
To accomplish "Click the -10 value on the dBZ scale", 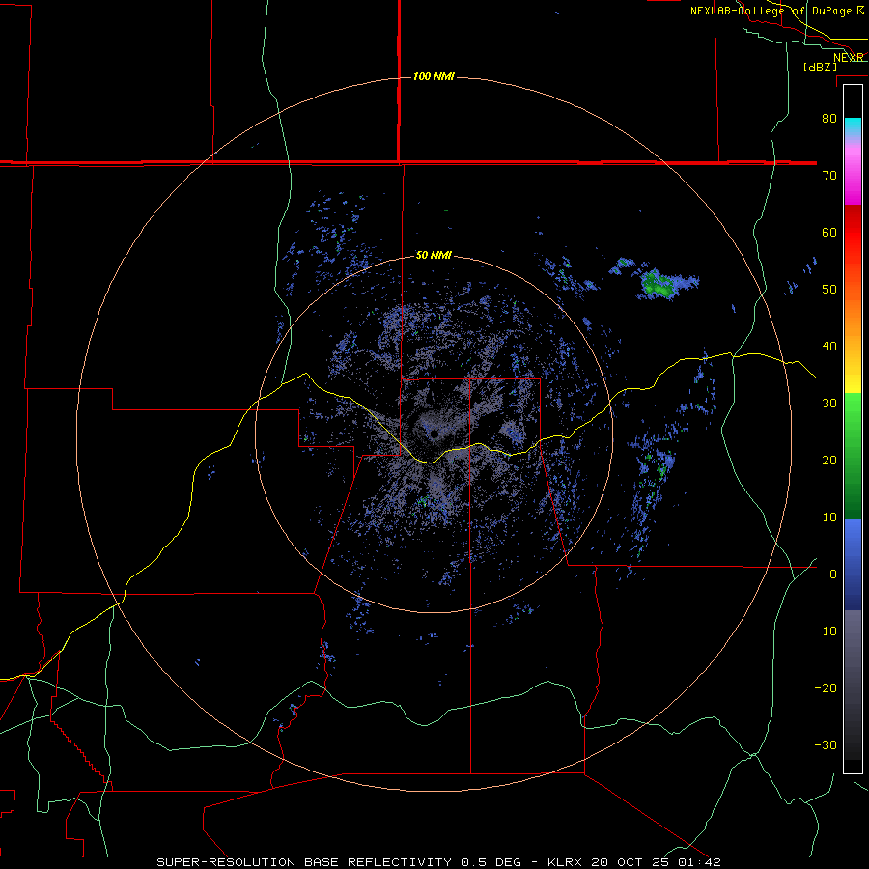I will click(x=826, y=631).
